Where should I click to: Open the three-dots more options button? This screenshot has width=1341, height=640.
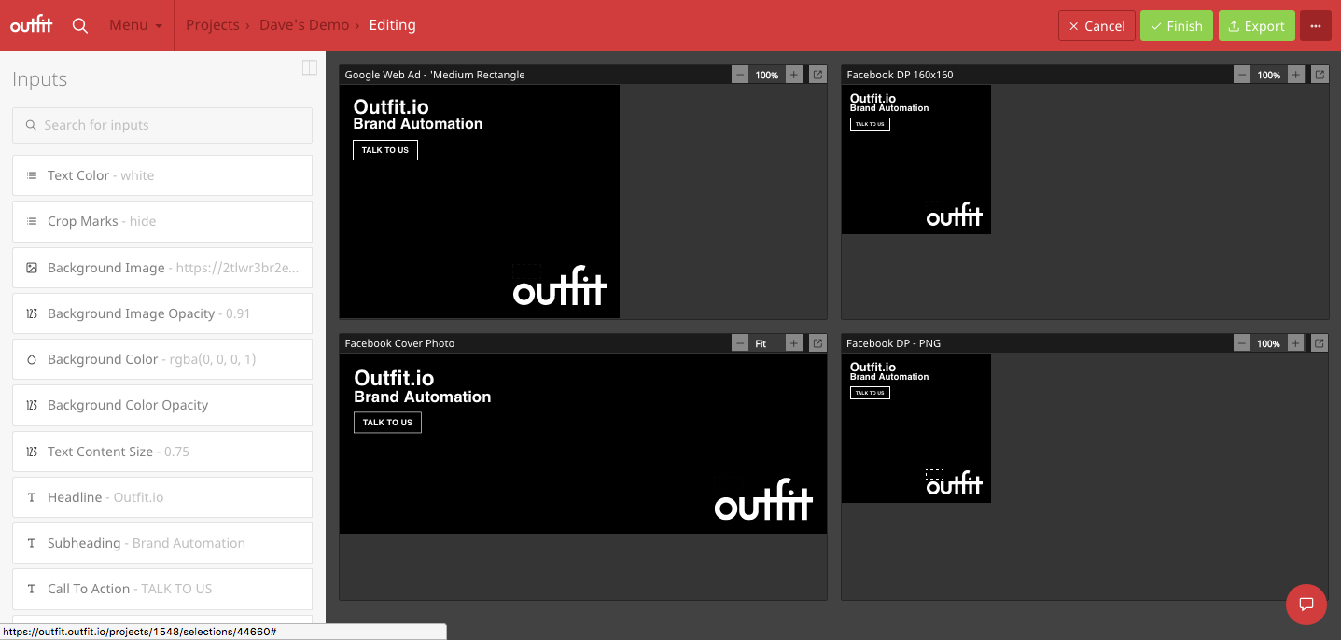click(x=1316, y=25)
